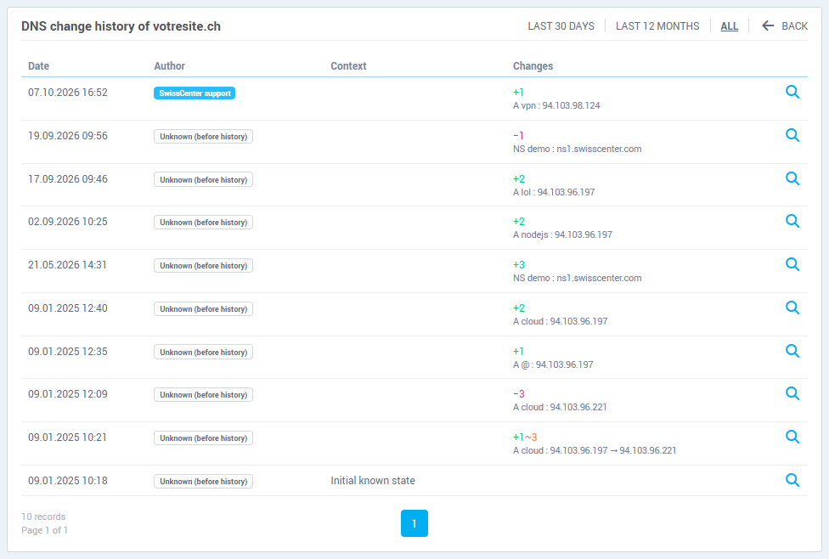Select the date 19.09.2026 09:56
The width and height of the screenshot is (829, 559).
click(x=68, y=136)
